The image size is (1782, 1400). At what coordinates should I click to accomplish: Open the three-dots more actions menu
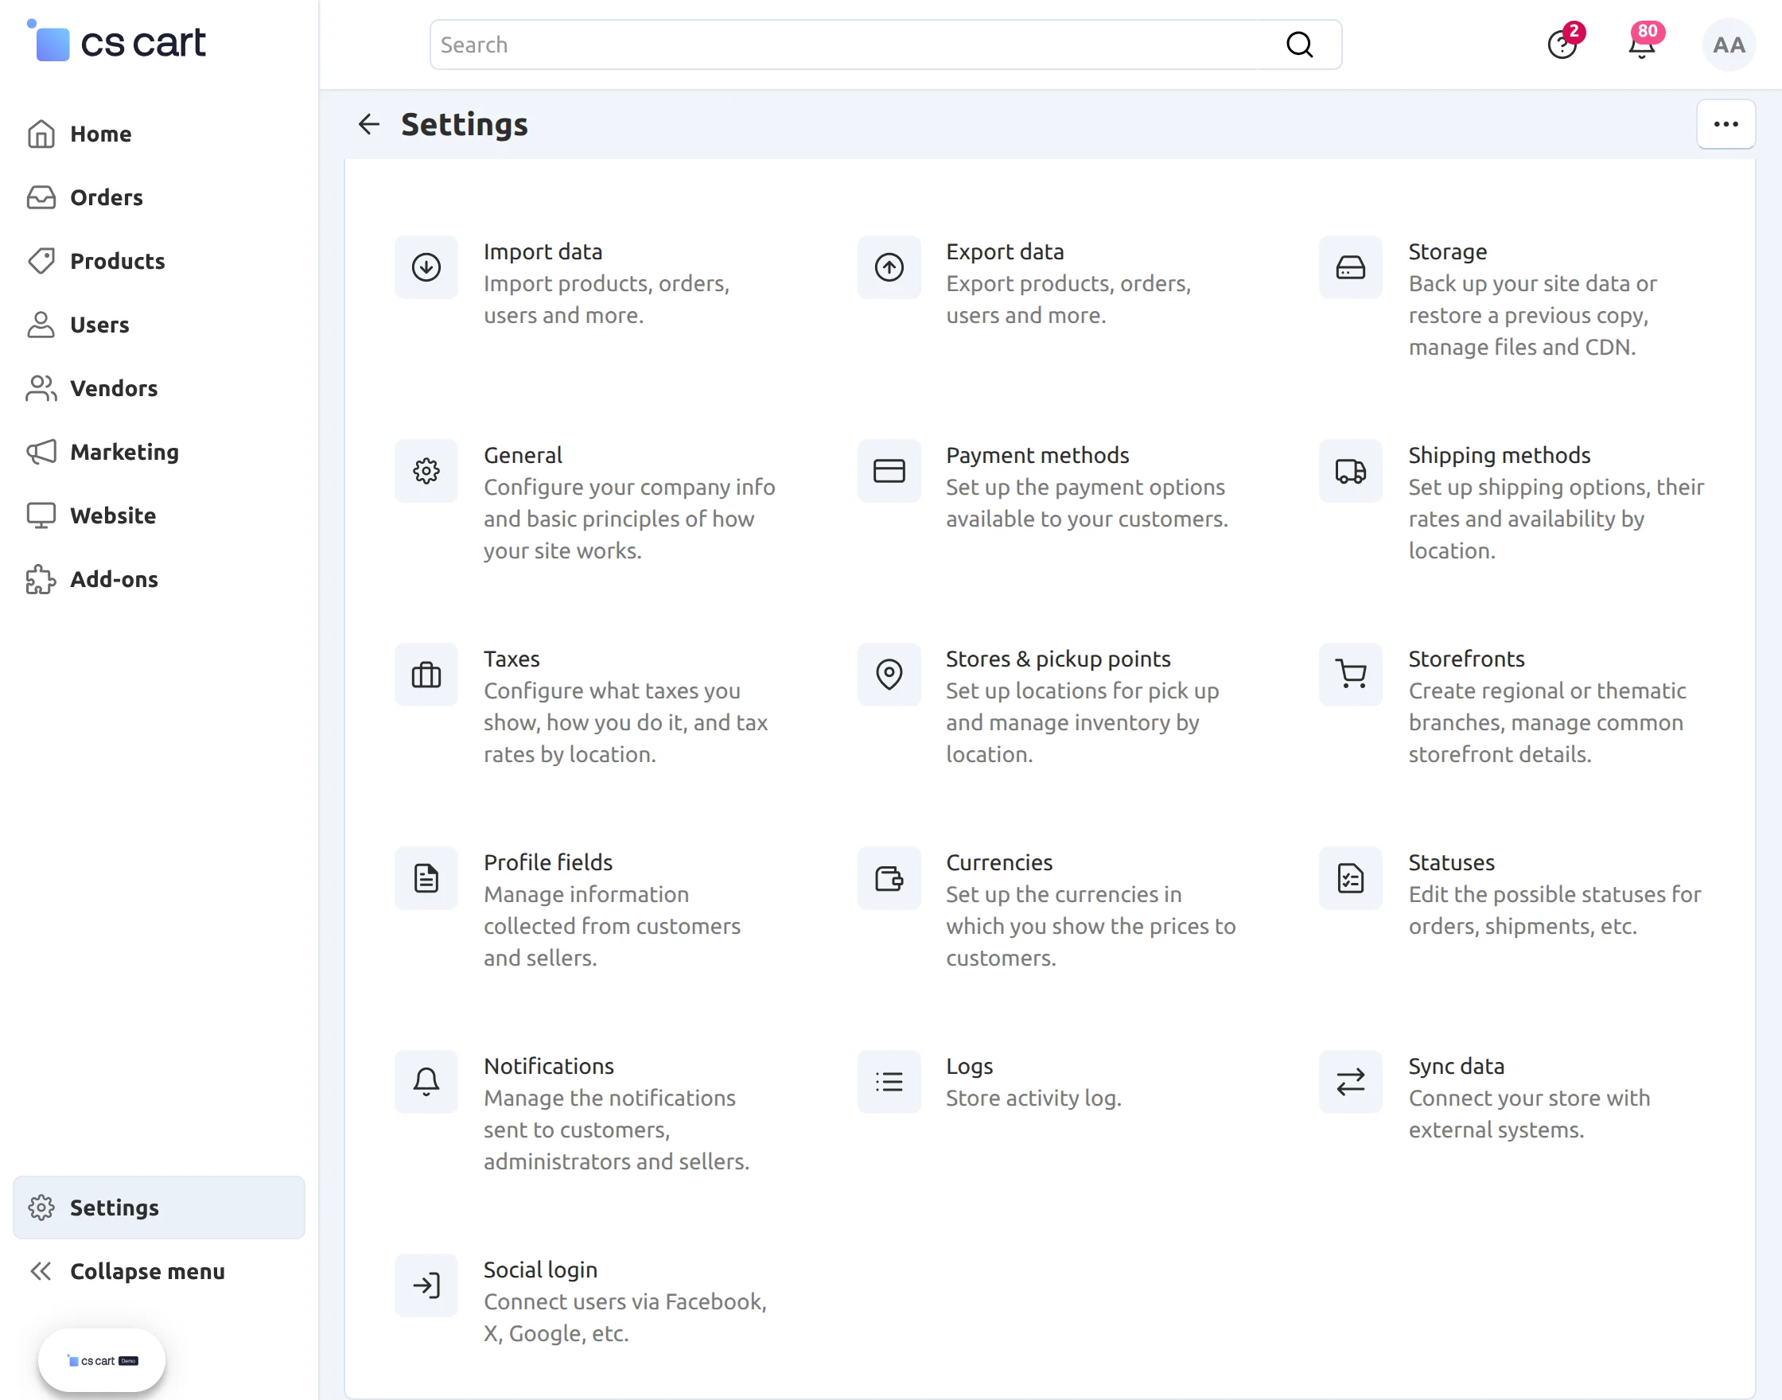1726,125
